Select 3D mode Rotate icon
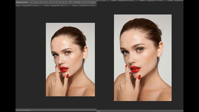The height and width of the screenshot is (112, 199). pos(83,2)
